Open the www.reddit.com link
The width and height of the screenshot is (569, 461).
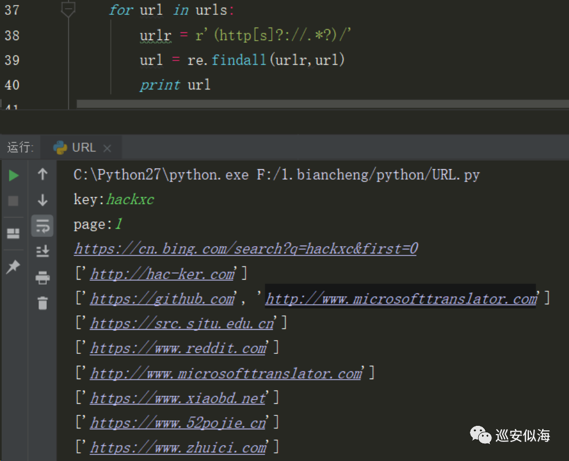tap(178, 348)
